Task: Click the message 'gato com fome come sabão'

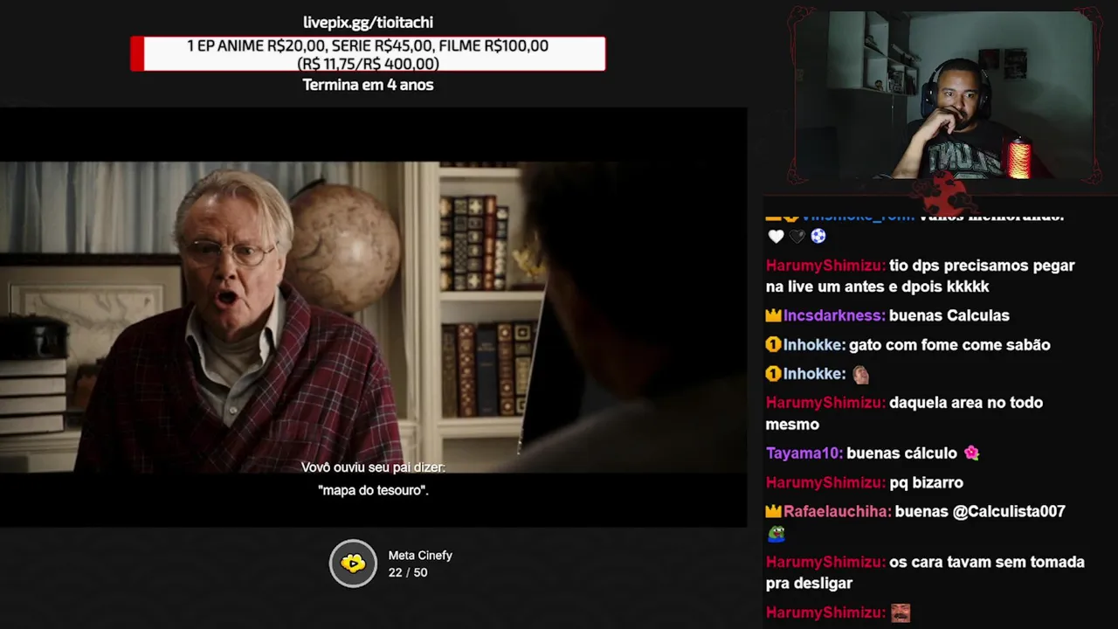Action: point(949,345)
